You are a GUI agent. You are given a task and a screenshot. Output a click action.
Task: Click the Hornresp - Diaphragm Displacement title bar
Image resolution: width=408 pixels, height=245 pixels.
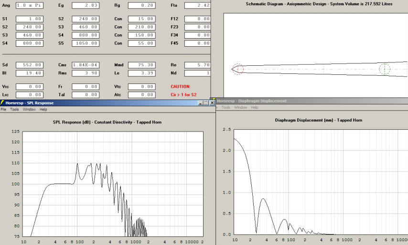point(311,101)
